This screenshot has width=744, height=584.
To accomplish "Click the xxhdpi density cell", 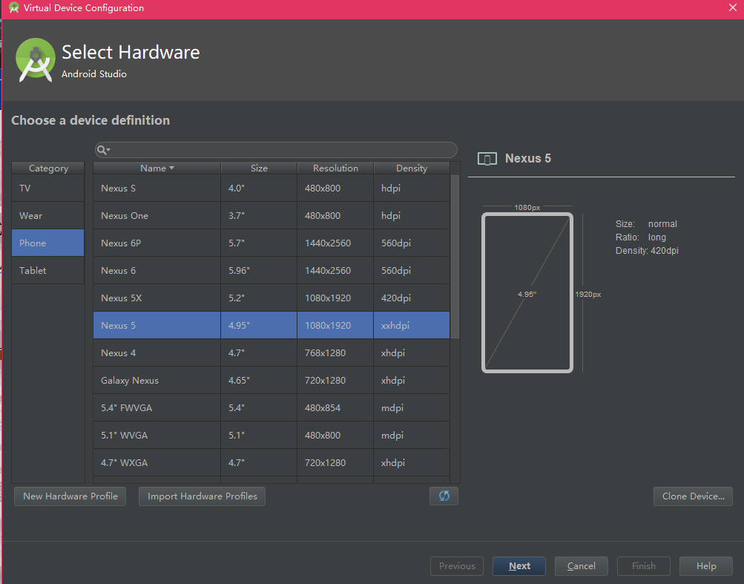I will click(412, 326).
